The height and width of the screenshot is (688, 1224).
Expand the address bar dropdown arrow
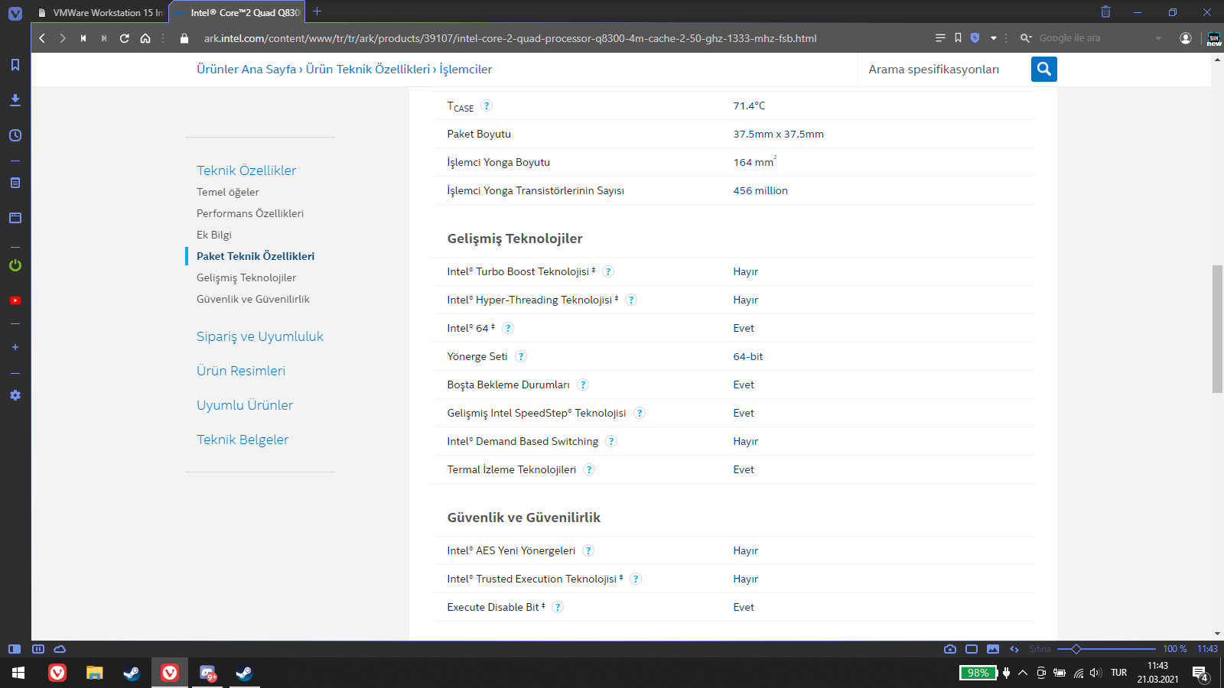[x=994, y=38]
